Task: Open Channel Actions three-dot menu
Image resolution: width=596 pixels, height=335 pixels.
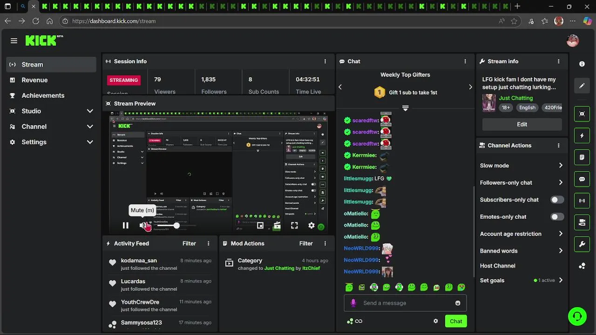Action: point(559,146)
